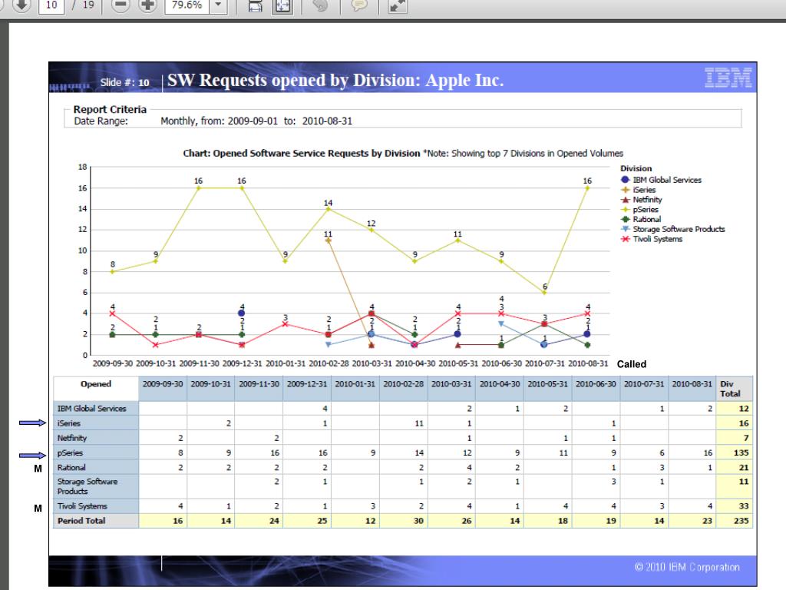Image resolution: width=786 pixels, height=590 pixels.
Task: Go to the next page using the down arrow
Action: pos(21,5)
